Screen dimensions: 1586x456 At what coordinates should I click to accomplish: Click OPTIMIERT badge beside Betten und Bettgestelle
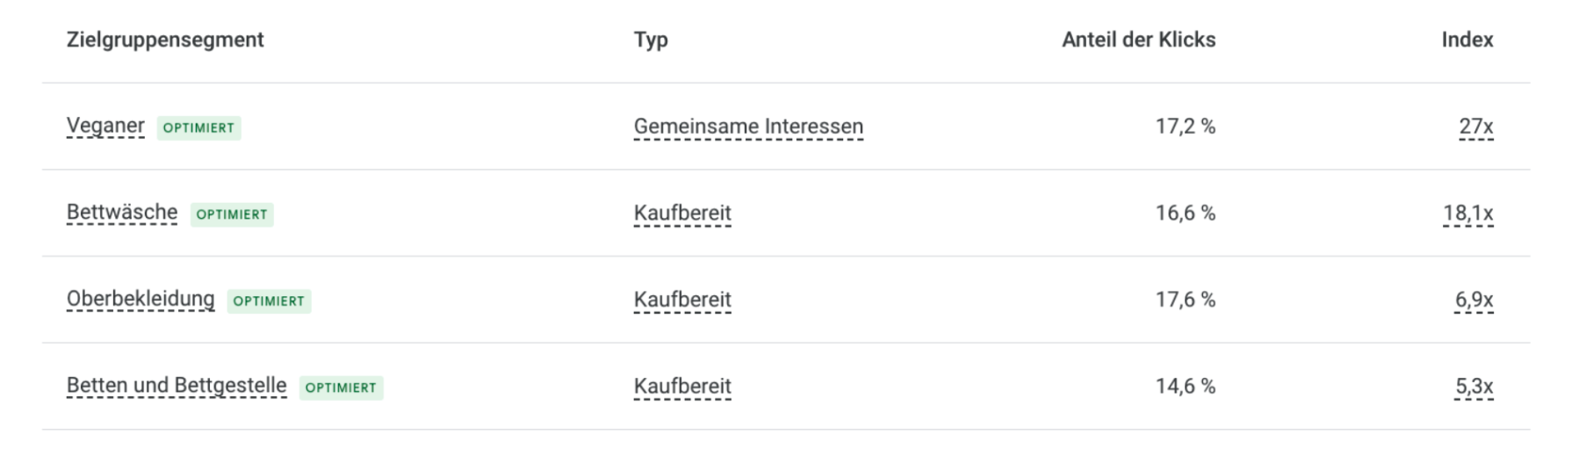pyautogui.click(x=341, y=387)
